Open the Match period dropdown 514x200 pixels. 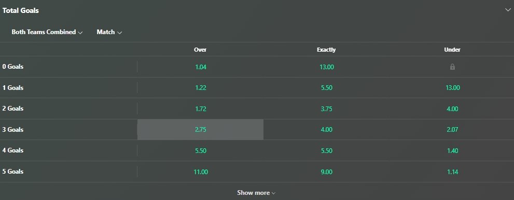pyautogui.click(x=109, y=32)
